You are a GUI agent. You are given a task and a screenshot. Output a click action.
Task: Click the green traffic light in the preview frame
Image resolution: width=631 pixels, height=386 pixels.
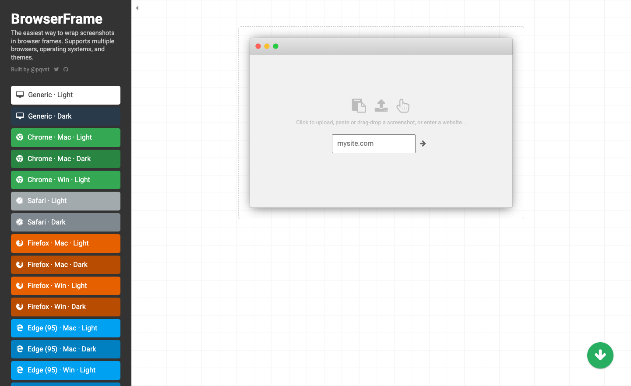pos(275,46)
